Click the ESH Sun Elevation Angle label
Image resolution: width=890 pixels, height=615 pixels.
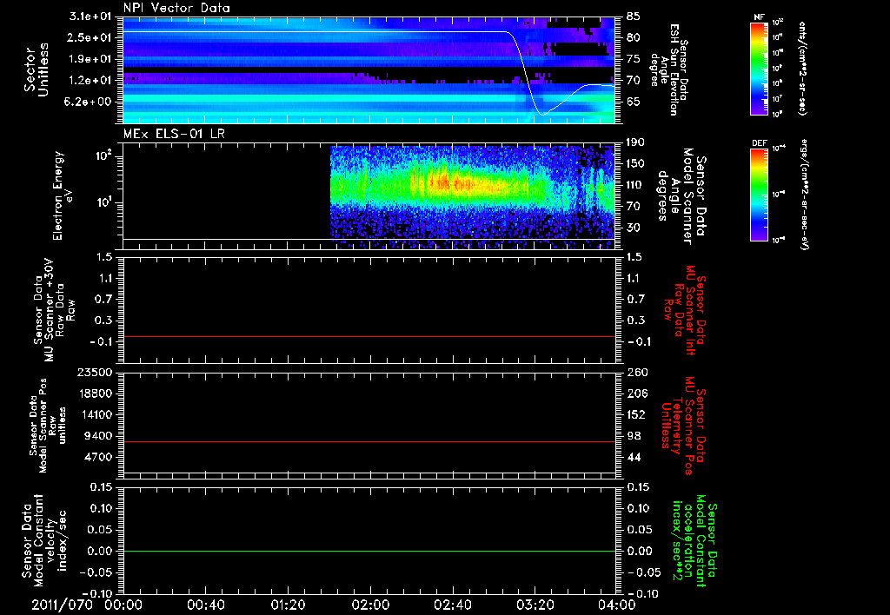(674, 68)
